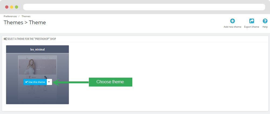Click the checkmark icon on Use this theme
This screenshot has width=270, height=114.
click(x=26, y=82)
